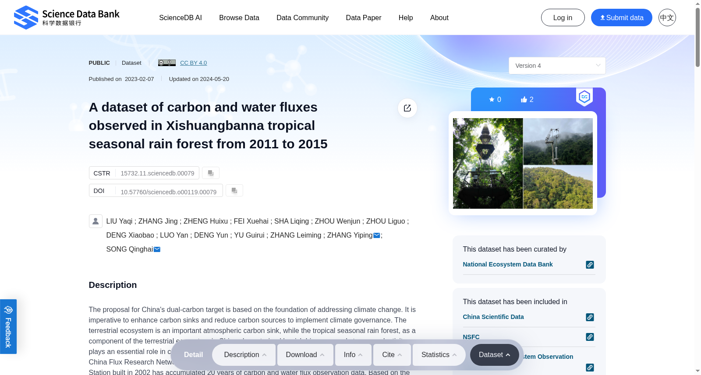701x375 pixels.
Task: Click author name DENG Yun
Action: pos(211,235)
